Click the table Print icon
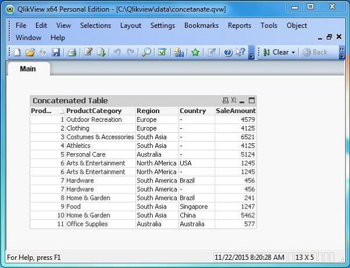The image size is (350, 268). pos(225,100)
